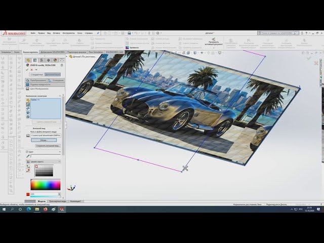
Task: Open the Справка menu
Action: 89,33
